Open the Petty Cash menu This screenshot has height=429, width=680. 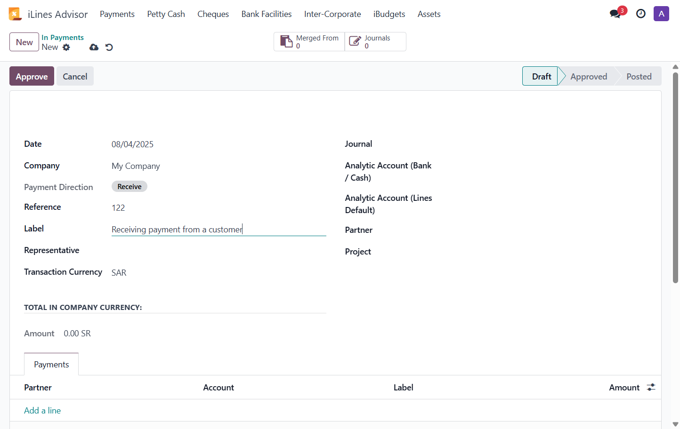pos(166,14)
